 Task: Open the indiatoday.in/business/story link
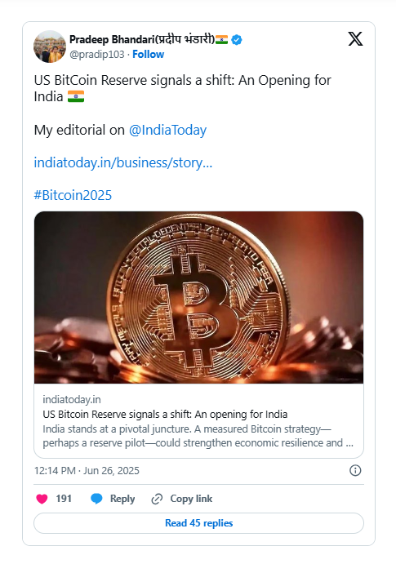click(x=123, y=162)
